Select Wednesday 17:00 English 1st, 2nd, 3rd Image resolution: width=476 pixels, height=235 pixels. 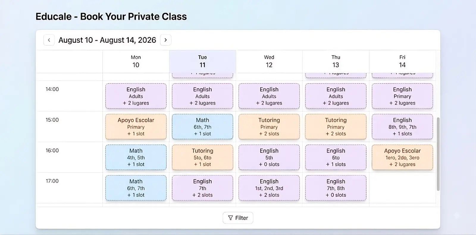coord(269,188)
